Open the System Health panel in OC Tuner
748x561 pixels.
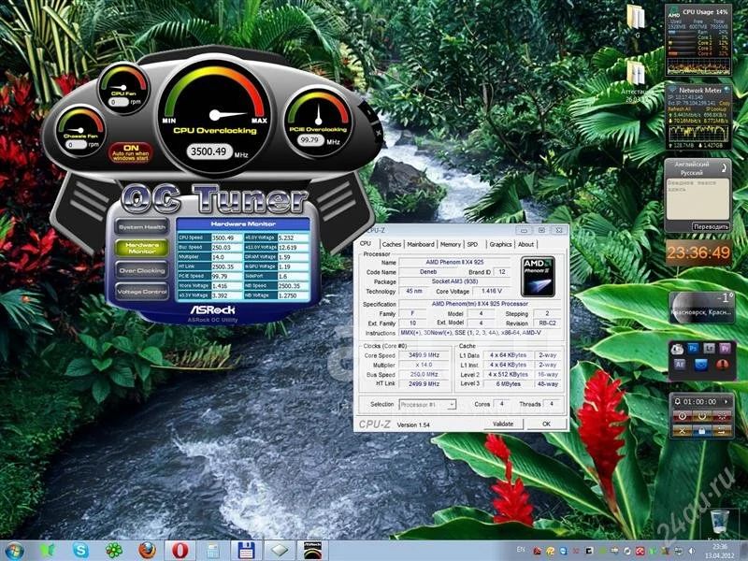point(142,227)
